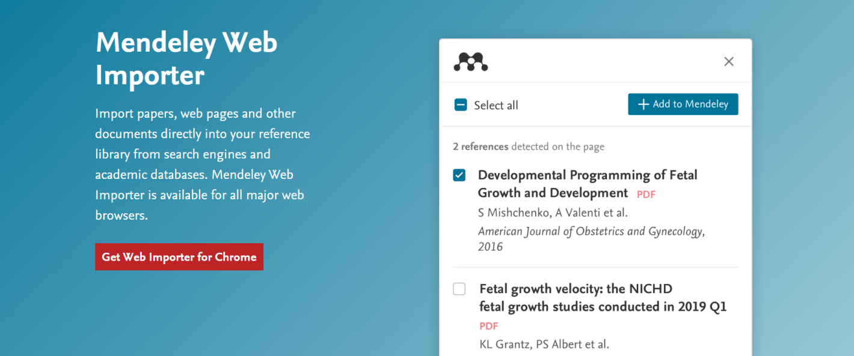This screenshot has width=854, height=356.
Task: Check the Fetal growth velocity reference
Action: point(459,289)
